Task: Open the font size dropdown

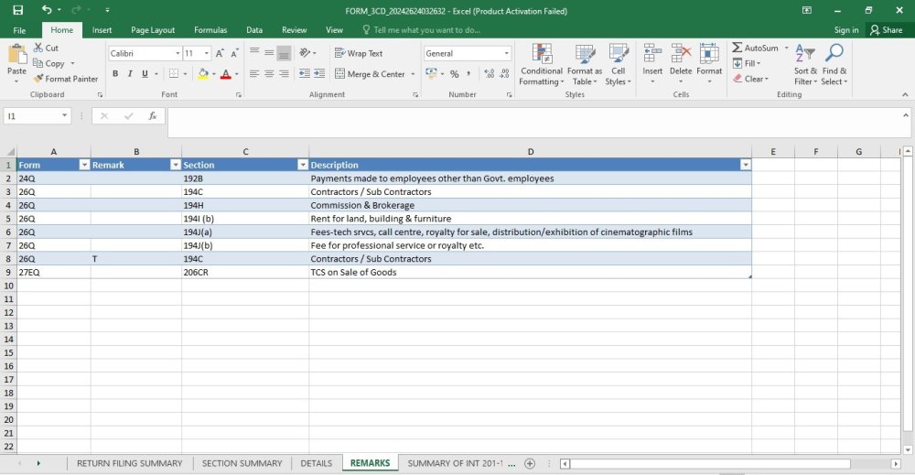Action: pyautogui.click(x=206, y=53)
